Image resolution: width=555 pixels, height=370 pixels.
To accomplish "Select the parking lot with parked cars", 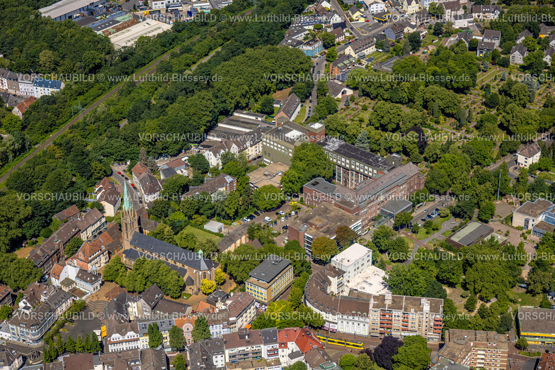I will coord(276,217).
